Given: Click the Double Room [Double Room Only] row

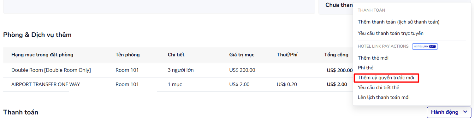Looking at the screenshot, I should click(51, 70).
